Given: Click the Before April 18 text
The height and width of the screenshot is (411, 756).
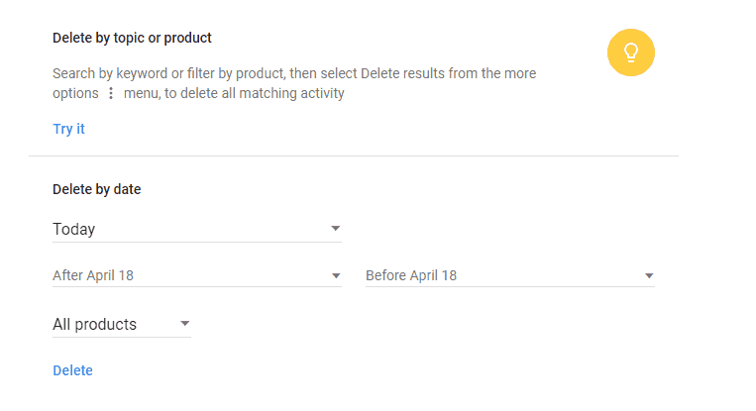Looking at the screenshot, I should [411, 275].
